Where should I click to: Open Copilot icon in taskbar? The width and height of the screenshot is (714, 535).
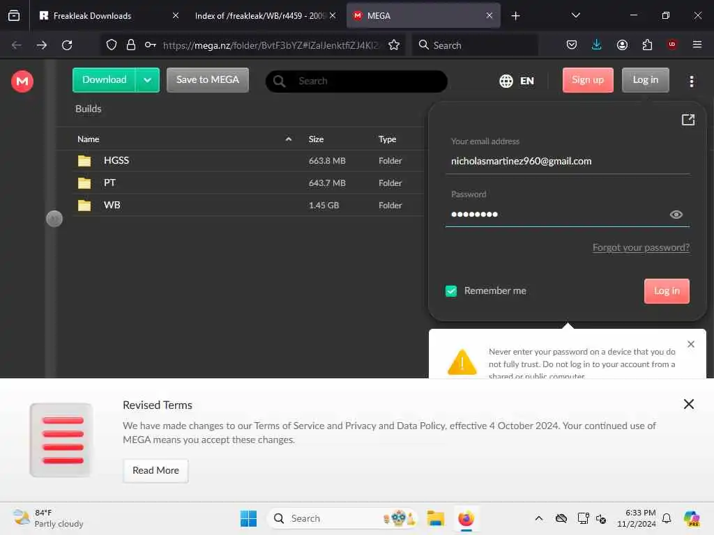click(692, 518)
